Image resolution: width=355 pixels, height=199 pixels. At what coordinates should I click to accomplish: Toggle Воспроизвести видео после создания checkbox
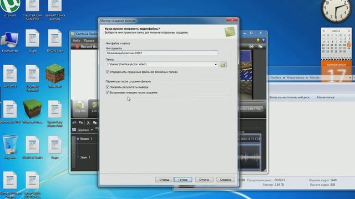pos(108,92)
